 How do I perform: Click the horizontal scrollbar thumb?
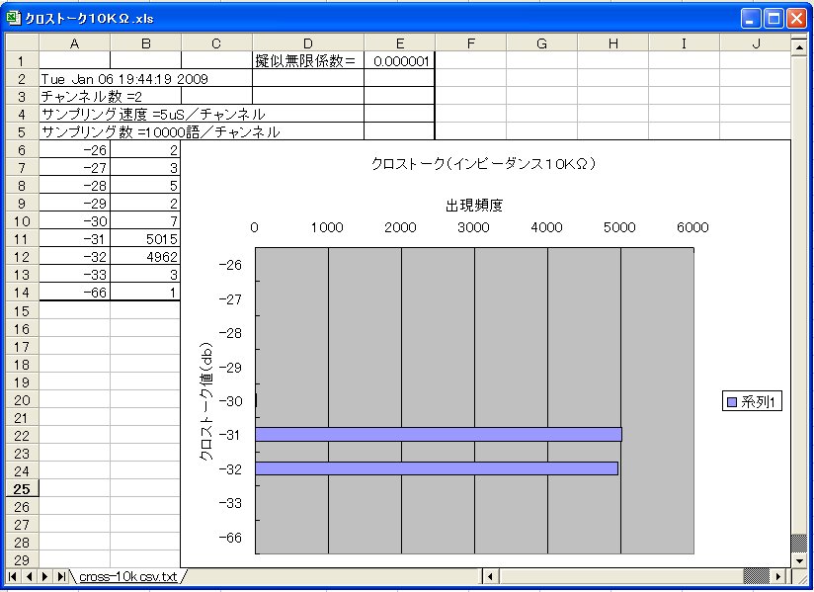coord(757,576)
